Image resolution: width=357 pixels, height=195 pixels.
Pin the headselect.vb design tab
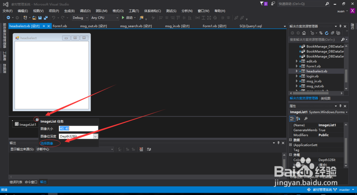(x=44, y=26)
